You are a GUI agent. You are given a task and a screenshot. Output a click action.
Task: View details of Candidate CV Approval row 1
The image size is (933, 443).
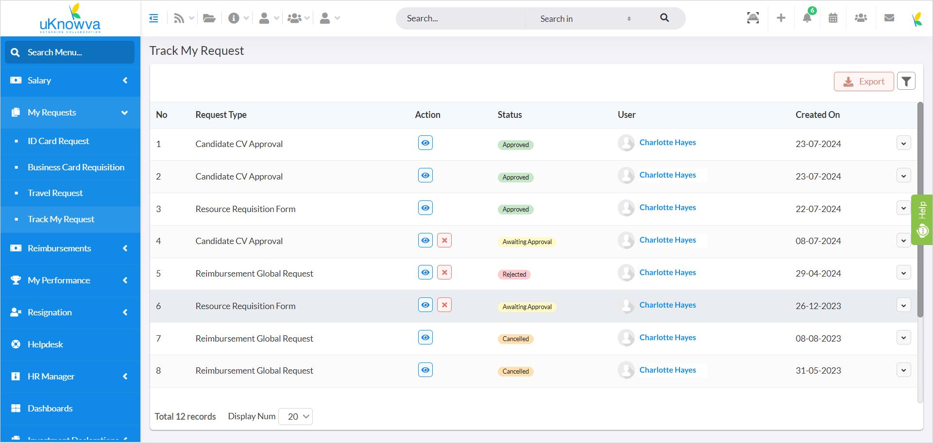click(x=425, y=143)
